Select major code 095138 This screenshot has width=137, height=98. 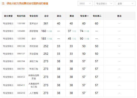point(21,46)
